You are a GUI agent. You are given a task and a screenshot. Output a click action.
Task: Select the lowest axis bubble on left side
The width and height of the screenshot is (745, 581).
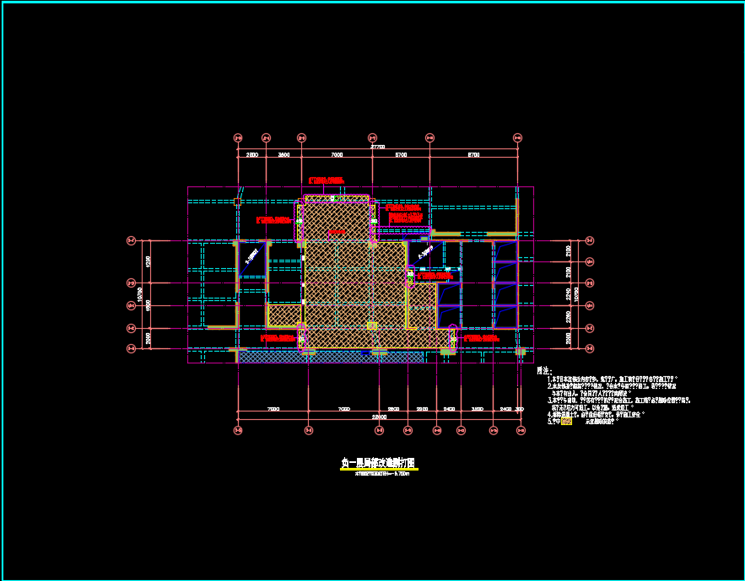pos(131,349)
